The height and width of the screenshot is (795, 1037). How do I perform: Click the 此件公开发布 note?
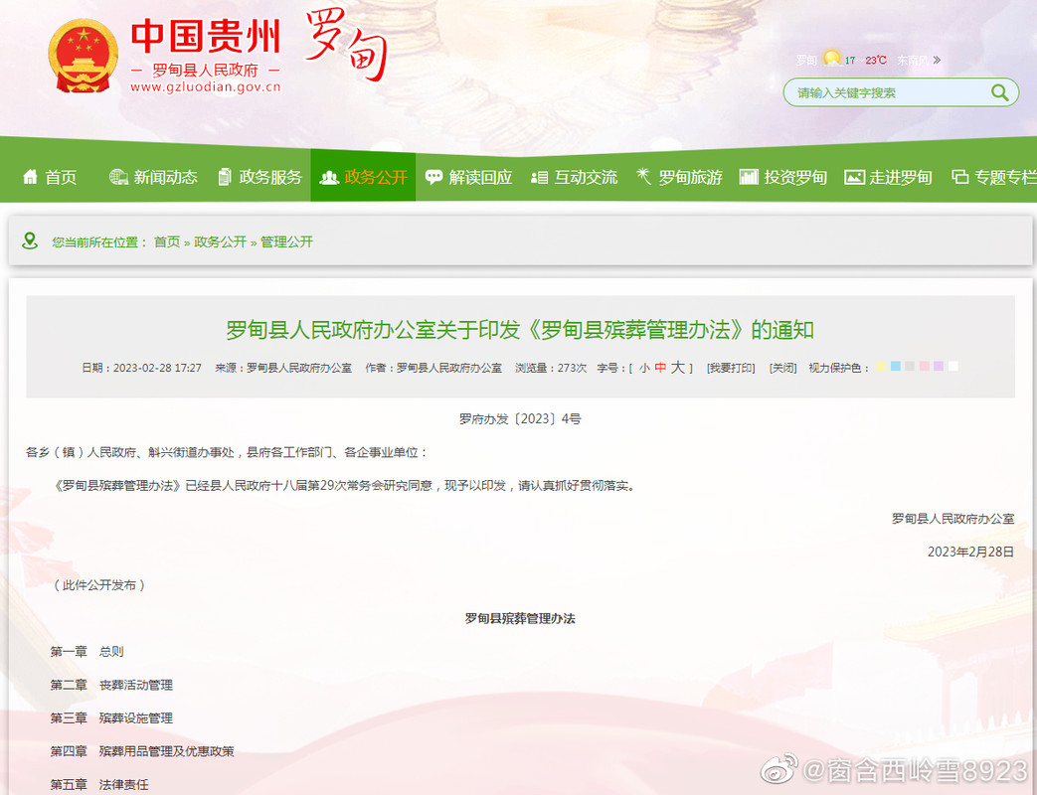coord(99,585)
